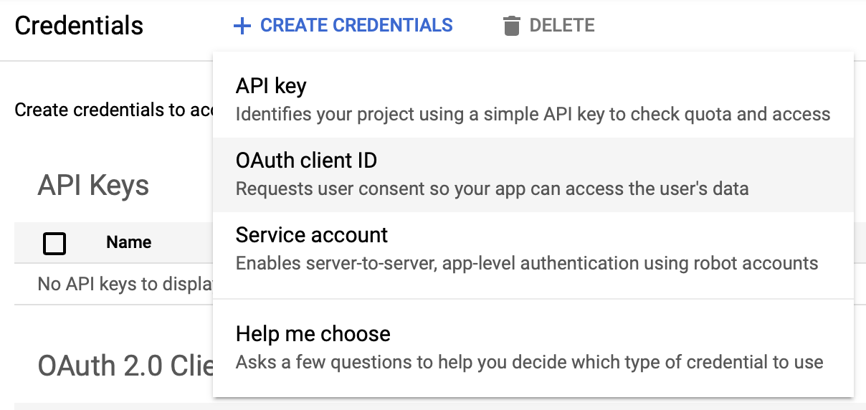
Task: Click the trash can icon beside Delete
Action: (x=511, y=27)
